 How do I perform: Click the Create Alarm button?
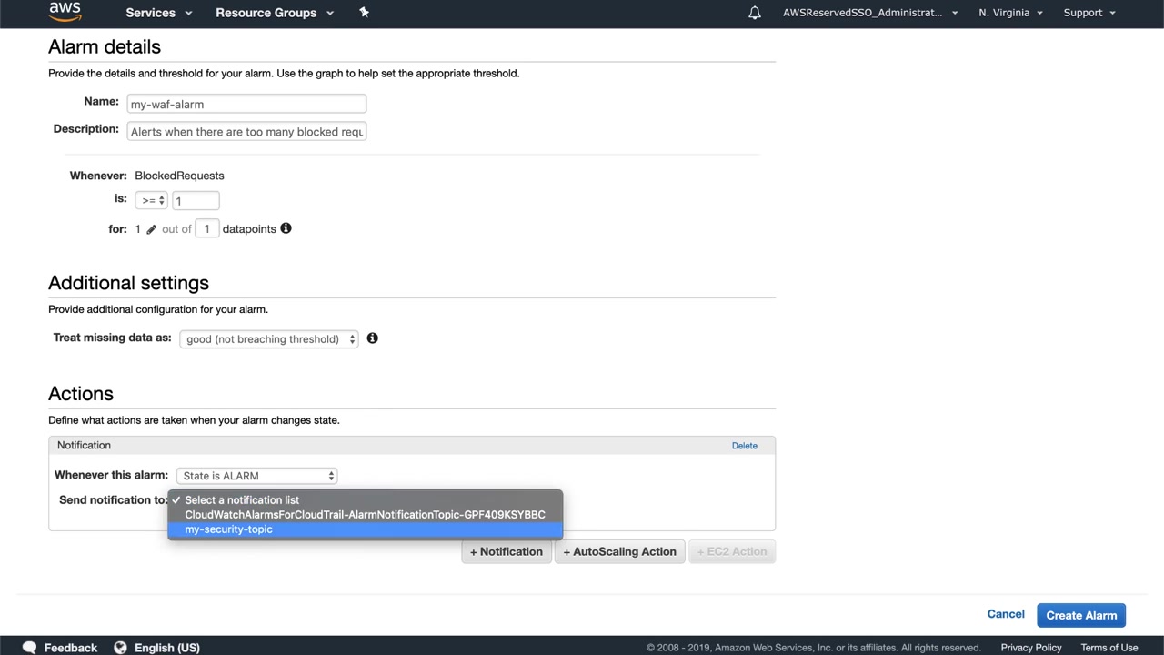coord(1081,615)
